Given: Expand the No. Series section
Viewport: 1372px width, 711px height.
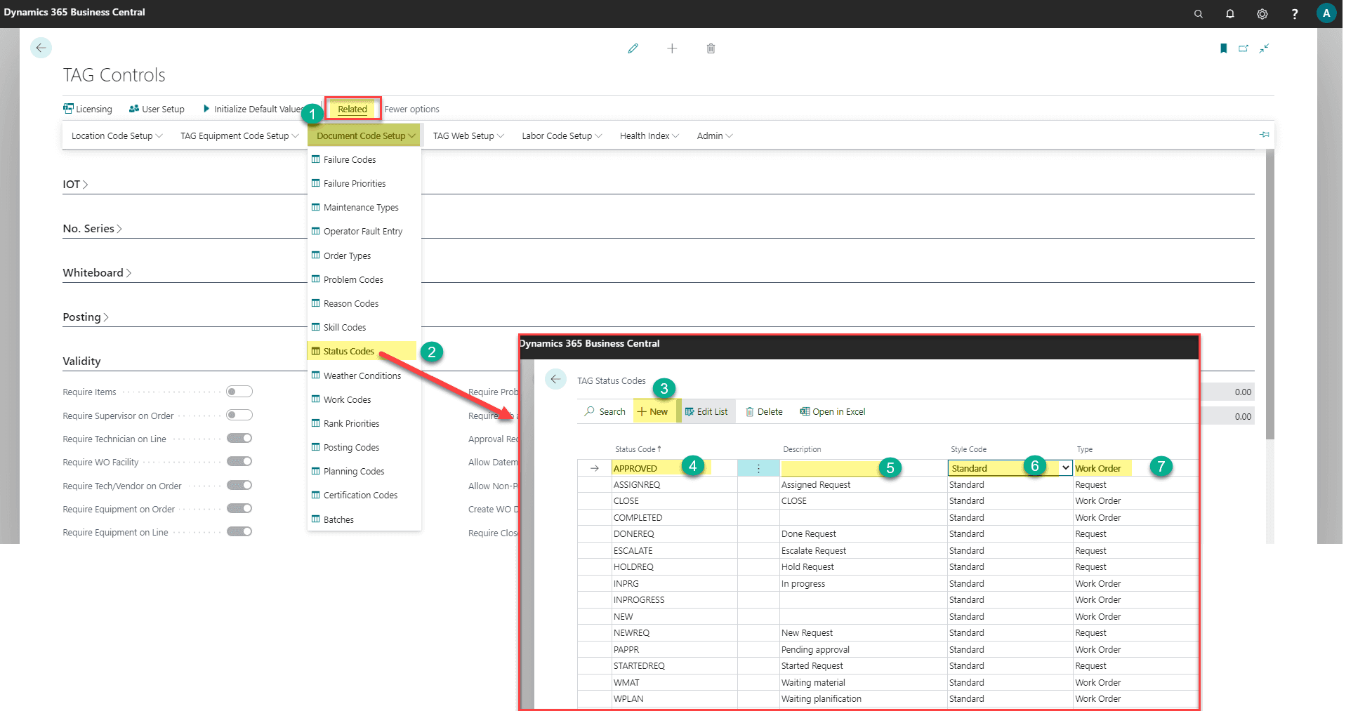Looking at the screenshot, I should click(x=92, y=229).
